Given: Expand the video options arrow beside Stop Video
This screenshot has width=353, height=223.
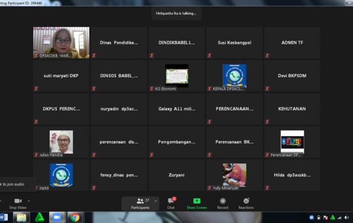Looking at the screenshot, I should coord(29,201).
